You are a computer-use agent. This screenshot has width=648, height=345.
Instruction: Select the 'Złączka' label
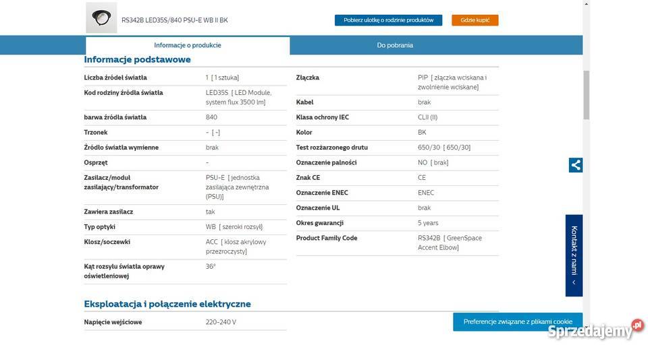(x=308, y=77)
